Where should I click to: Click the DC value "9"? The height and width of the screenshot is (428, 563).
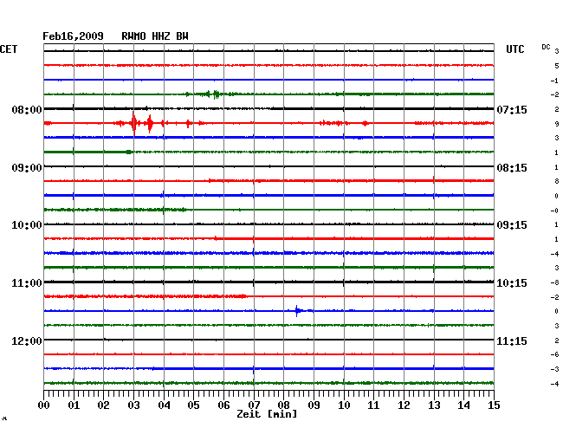coord(557,124)
